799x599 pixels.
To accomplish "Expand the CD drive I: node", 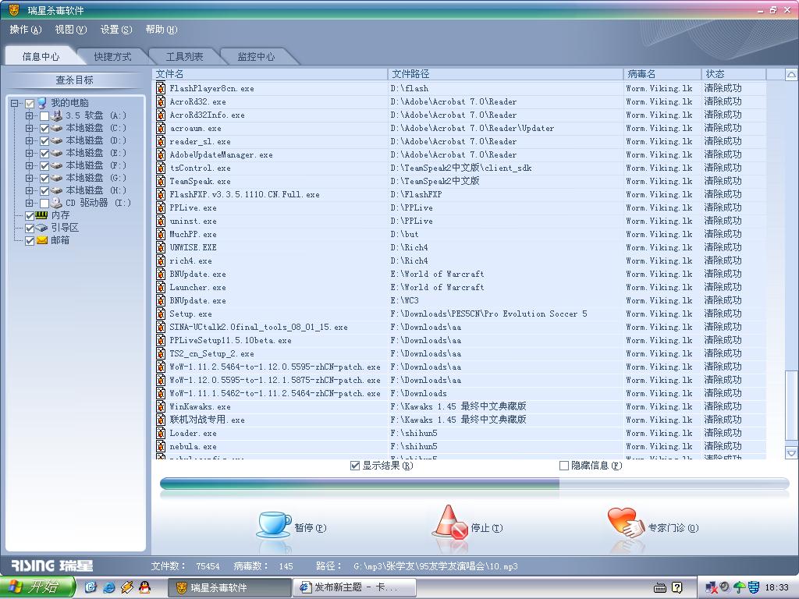I will pos(29,204).
